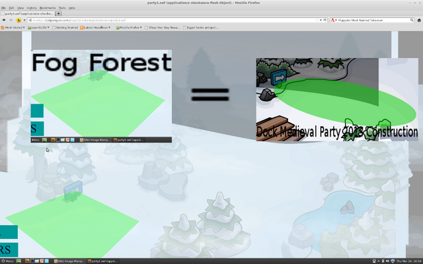Image resolution: width=423 pixels, height=264 pixels.
Task: Click the orange taskbar launcher icon
Action: coord(42,261)
